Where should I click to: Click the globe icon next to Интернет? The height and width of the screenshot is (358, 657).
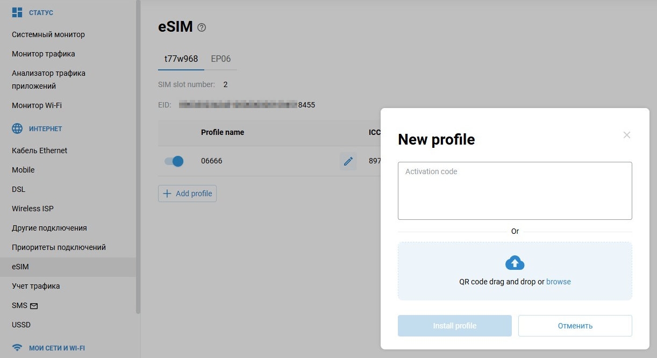17,128
